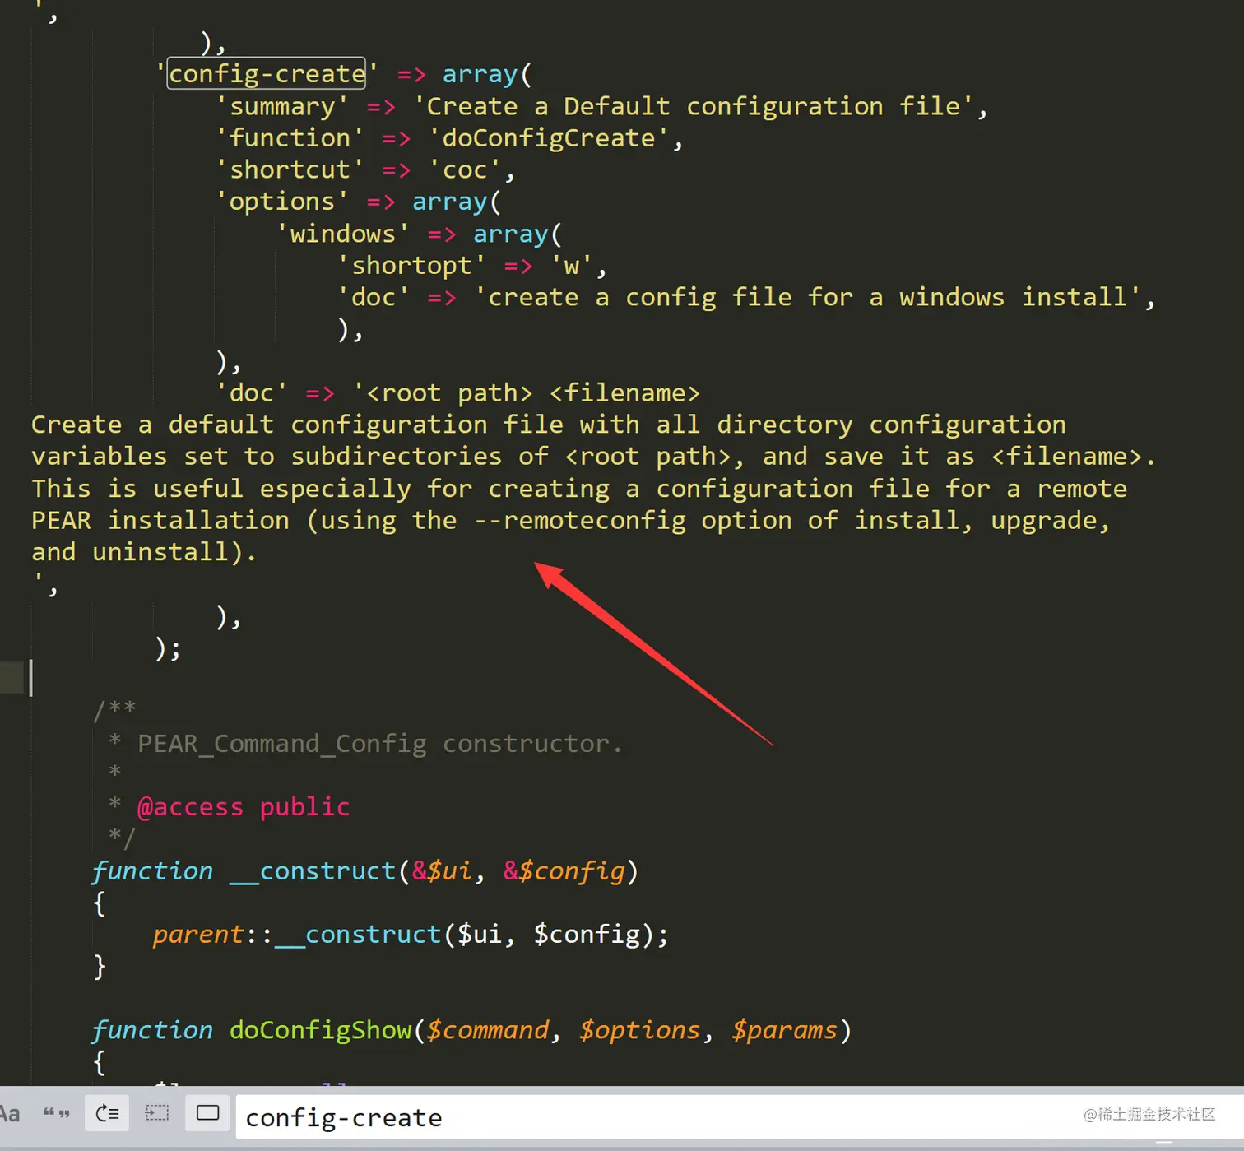
Task: Click the line starting 'This is useful especially'
Action: [579, 489]
